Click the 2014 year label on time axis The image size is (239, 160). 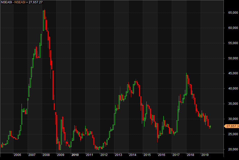point(133,155)
